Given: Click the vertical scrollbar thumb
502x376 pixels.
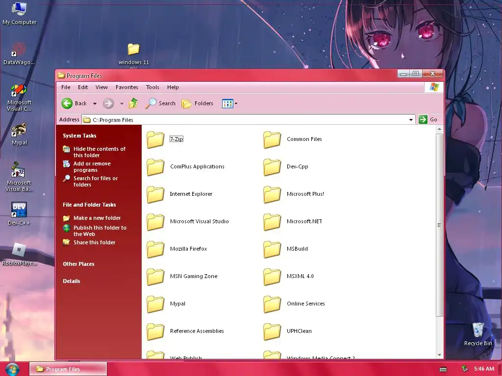Looking at the screenshot, I should (439, 225).
